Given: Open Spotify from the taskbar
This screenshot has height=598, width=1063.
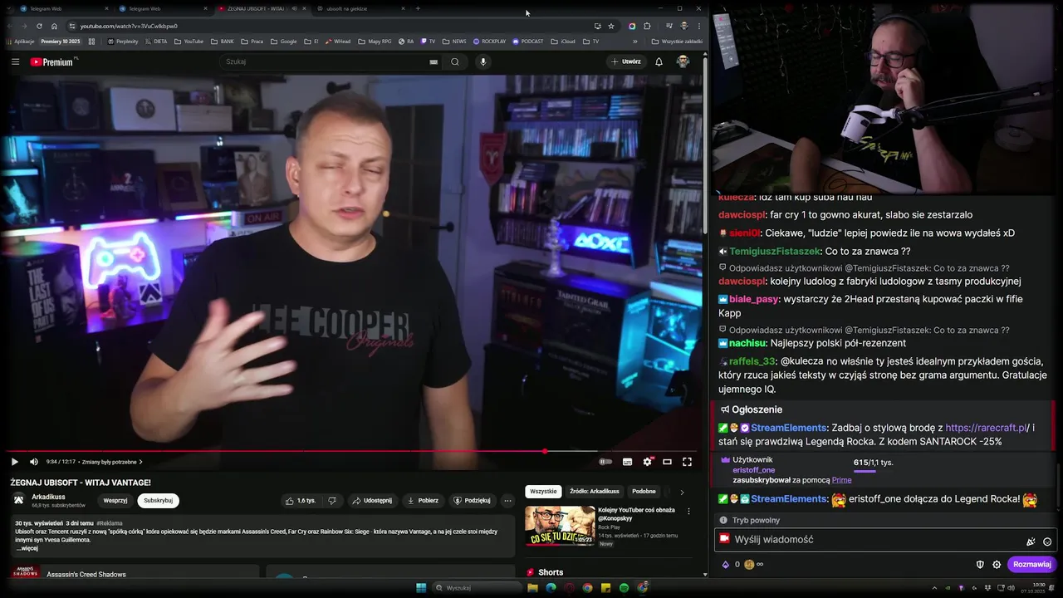Looking at the screenshot, I should coord(624,588).
